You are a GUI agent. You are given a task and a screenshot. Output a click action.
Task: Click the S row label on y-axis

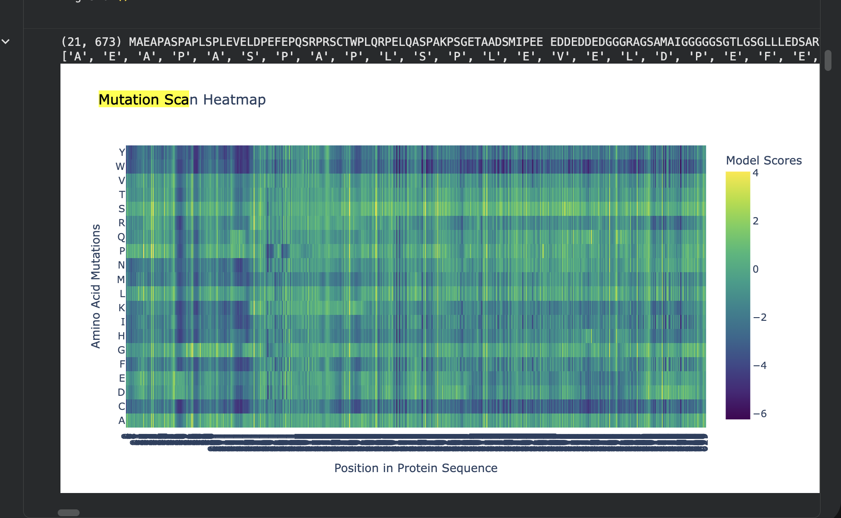coord(121,209)
